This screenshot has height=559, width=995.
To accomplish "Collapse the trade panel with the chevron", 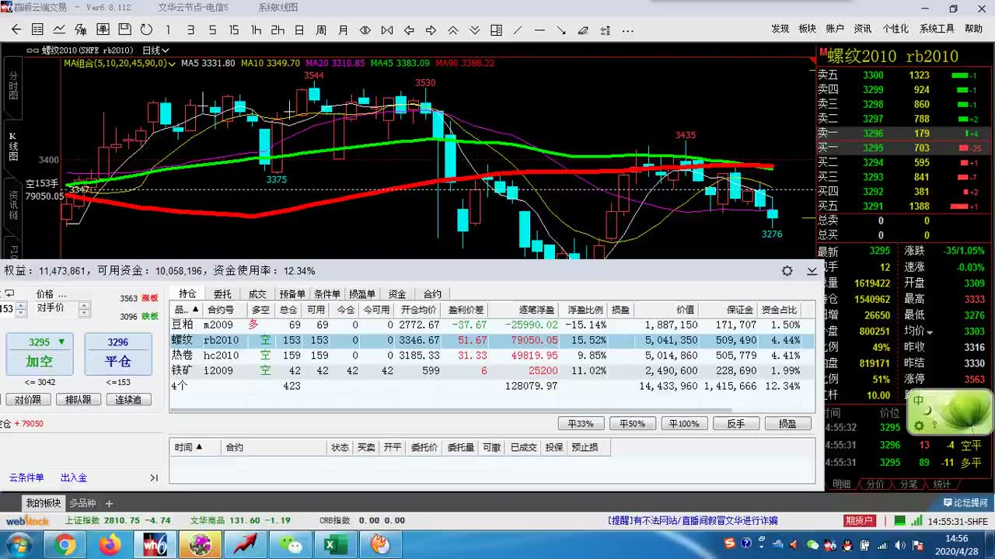I will (x=812, y=271).
